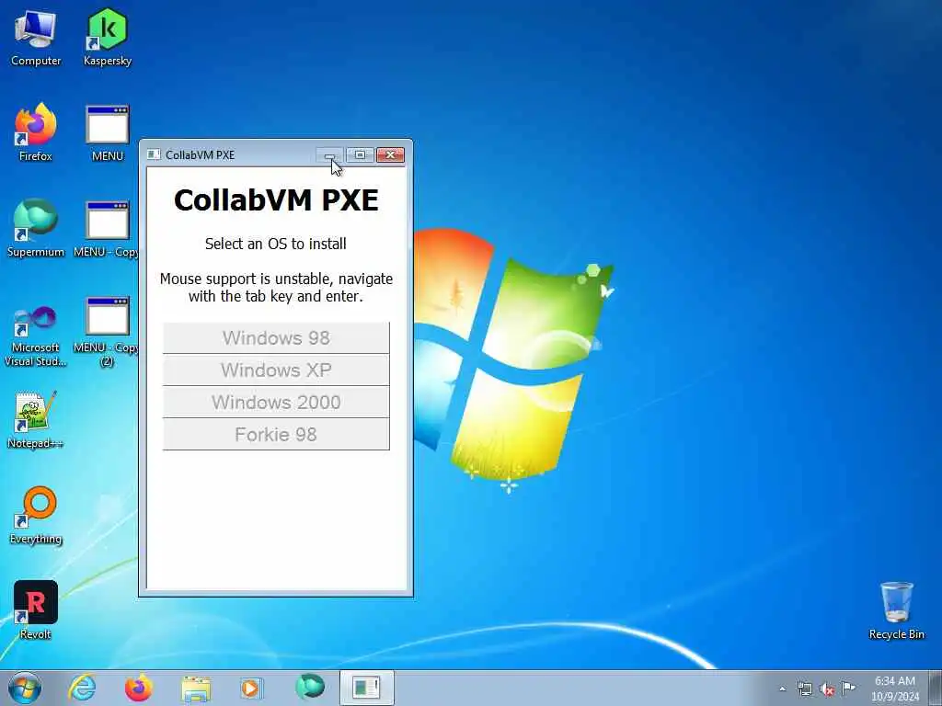The width and height of the screenshot is (942, 706).
Task: Select the MENU desktop file icon
Action: pos(108,132)
